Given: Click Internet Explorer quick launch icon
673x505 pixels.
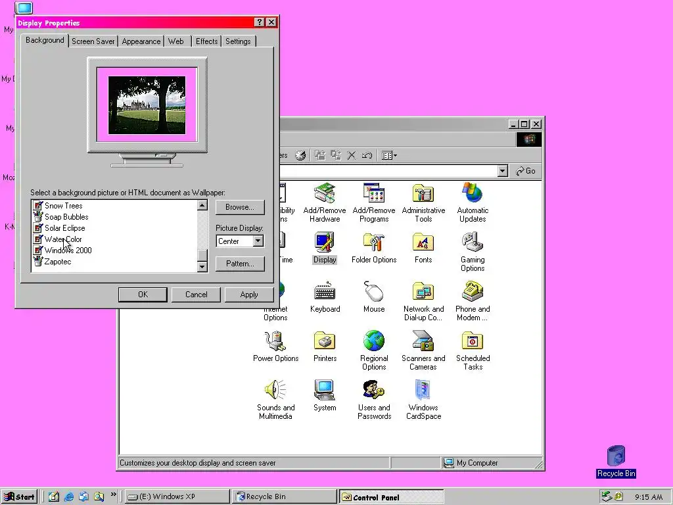Looking at the screenshot, I should point(68,497).
